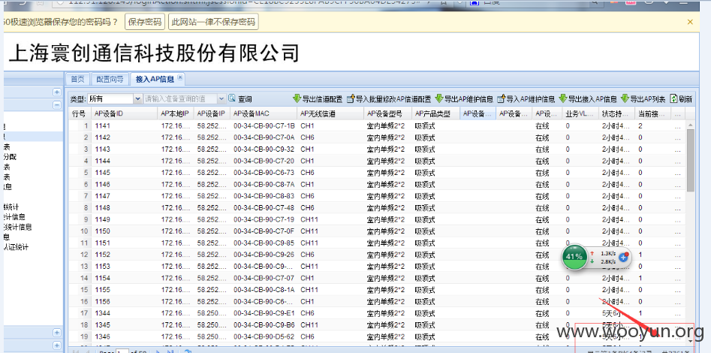
Task: Click the 导出AP维护信息 export button
Action: click(x=464, y=99)
